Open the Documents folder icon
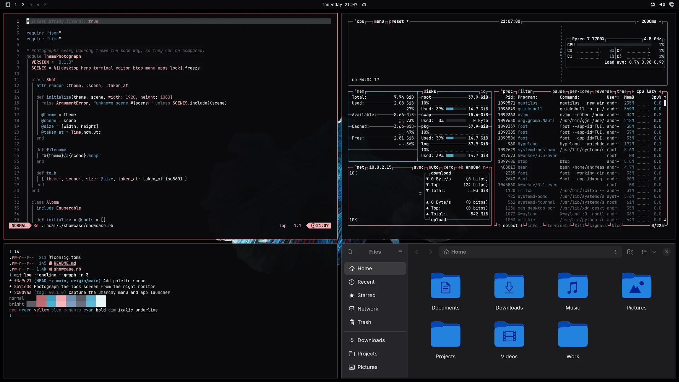Viewport: 679px width, 382px height. (446, 285)
